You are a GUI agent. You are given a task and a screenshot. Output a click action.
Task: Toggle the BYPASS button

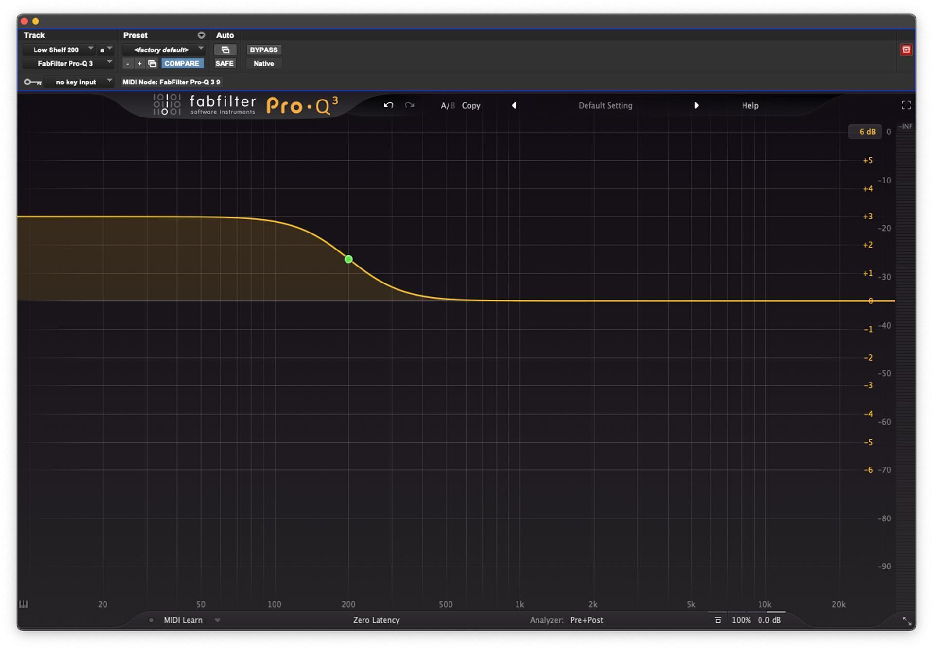pos(263,50)
